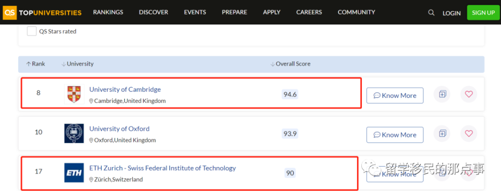Open the University of Oxford link

pos(119,129)
